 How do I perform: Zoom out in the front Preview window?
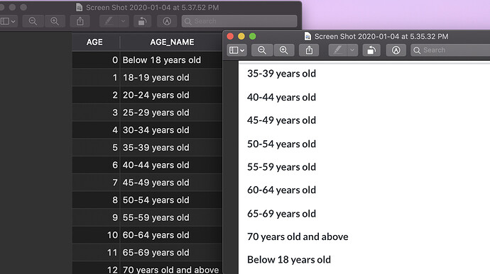pyautogui.click(x=262, y=50)
